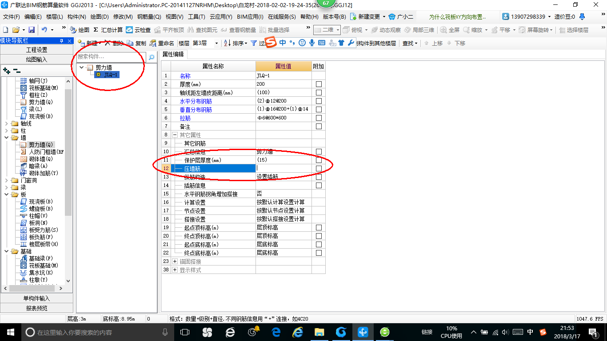The image size is (607, 341).
Task: Open 工具(T) menu
Action: point(196,16)
